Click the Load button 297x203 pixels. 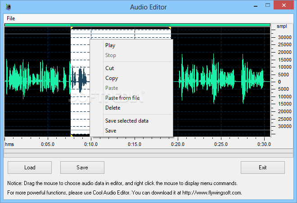click(30, 168)
